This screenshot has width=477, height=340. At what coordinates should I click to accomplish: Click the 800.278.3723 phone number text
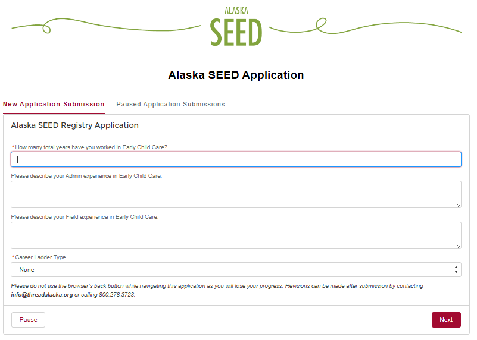[117, 295]
